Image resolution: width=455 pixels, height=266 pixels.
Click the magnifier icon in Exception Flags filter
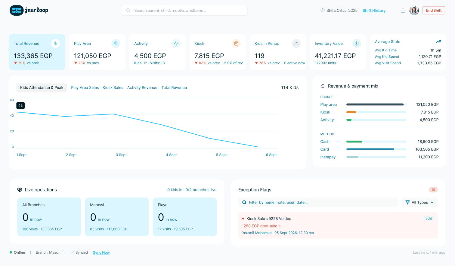click(244, 203)
